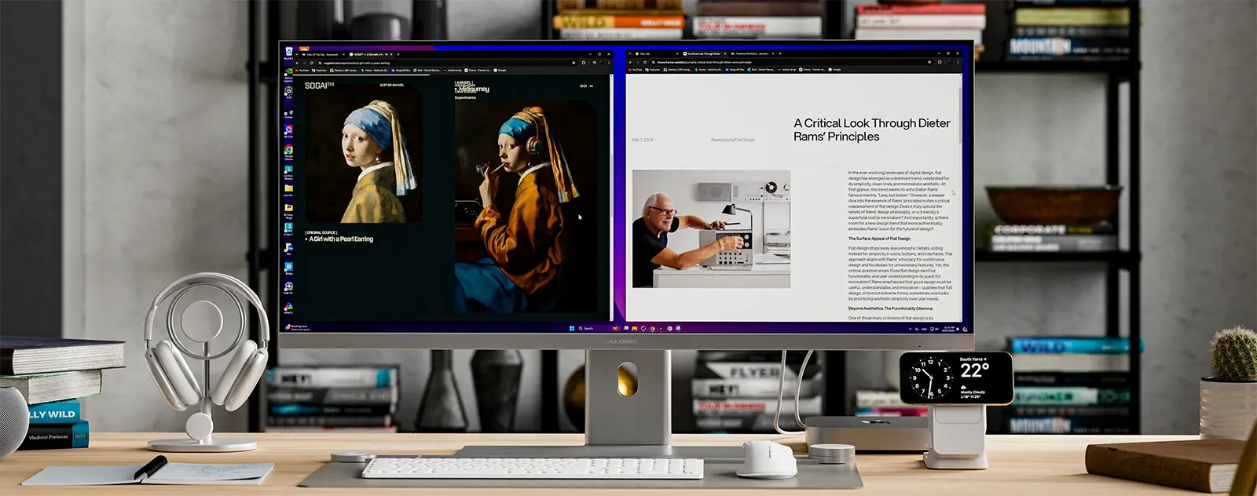
Task: Go back in the right browser window
Action: tap(630, 62)
